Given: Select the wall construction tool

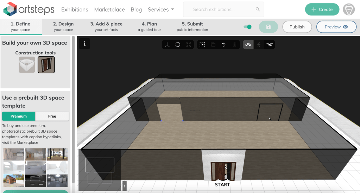Looking at the screenshot, I should click(27, 65).
